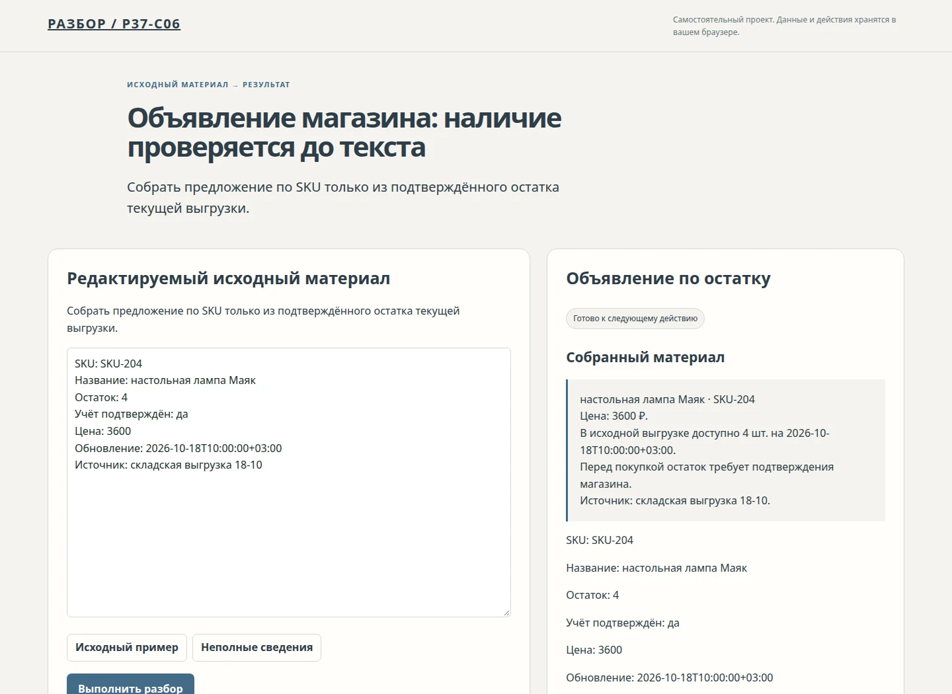Click the Собранный материал subheading
Screen dimensions: 952x694
point(645,358)
